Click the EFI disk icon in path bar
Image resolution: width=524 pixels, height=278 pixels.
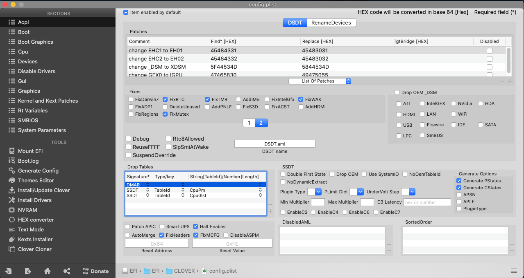click(126, 271)
